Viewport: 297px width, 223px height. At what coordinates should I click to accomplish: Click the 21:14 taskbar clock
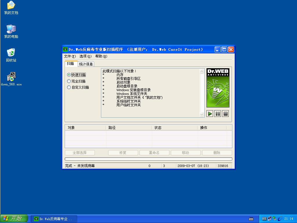[289, 219]
